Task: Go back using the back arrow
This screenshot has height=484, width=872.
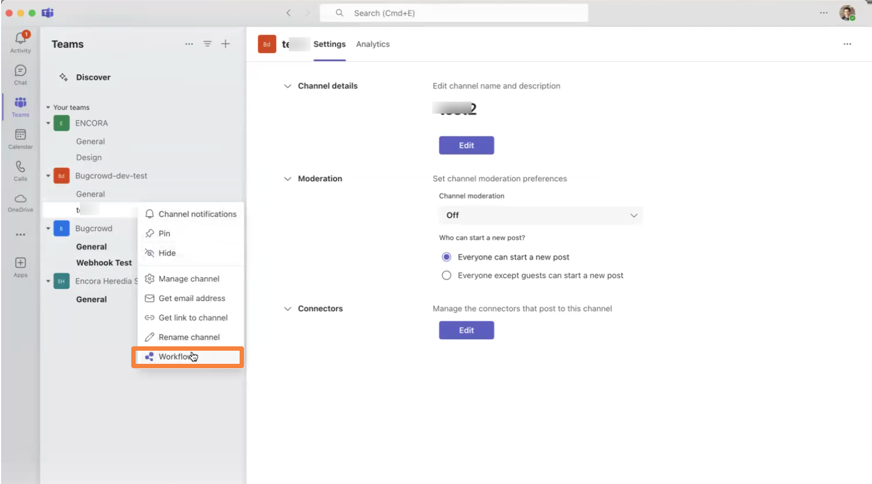Action: pos(288,13)
